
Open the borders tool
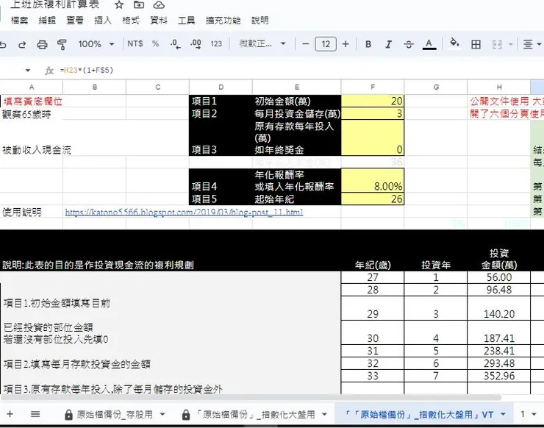[x=476, y=44]
